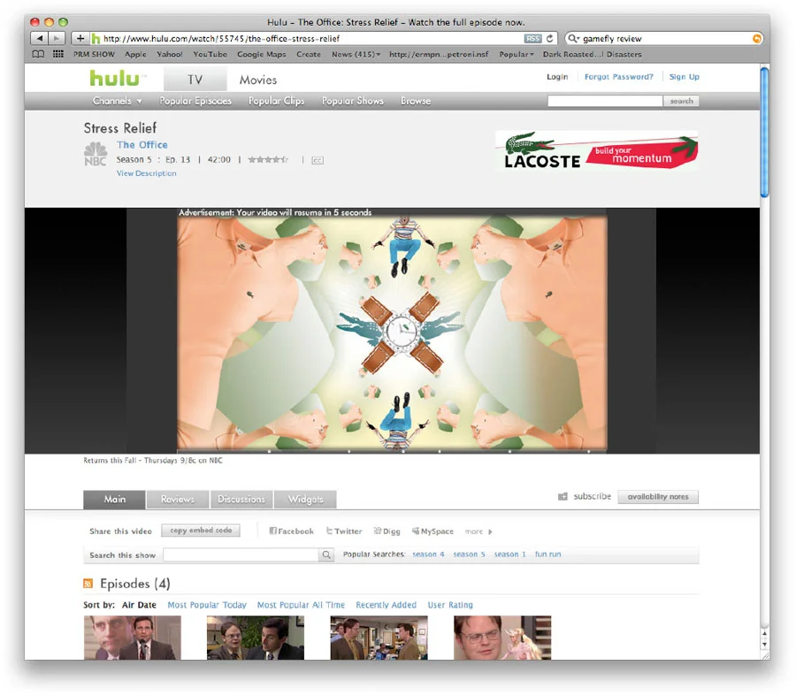Screen dimensions: 796x696
Task: Open the Google Maps bookmark
Action: click(x=262, y=54)
